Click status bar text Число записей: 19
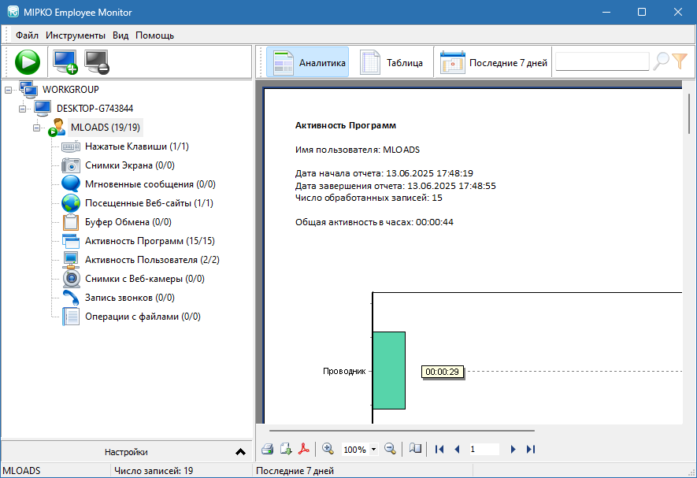The width and height of the screenshot is (697, 478). coord(154,471)
